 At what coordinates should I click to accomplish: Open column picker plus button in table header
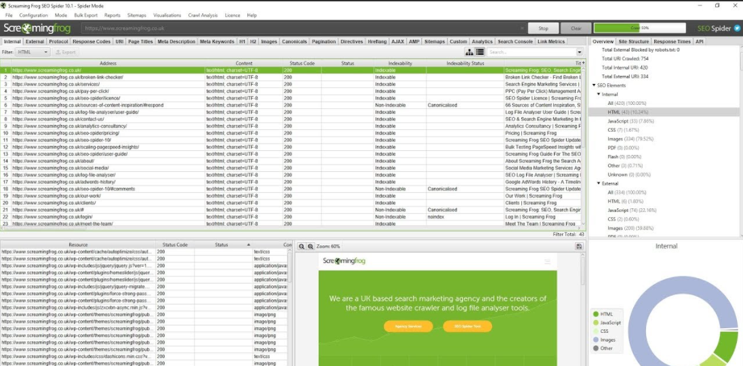pos(583,63)
